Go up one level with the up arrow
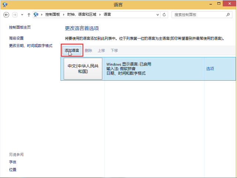Viewport: 237px width, 178px height. pyautogui.click(x=29, y=14)
